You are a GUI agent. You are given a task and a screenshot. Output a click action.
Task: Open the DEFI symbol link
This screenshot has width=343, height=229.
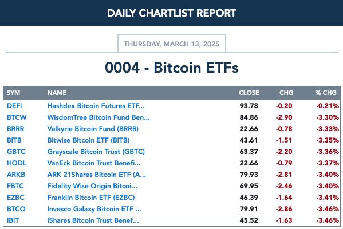pyautogui.click(x=14, y=106)
